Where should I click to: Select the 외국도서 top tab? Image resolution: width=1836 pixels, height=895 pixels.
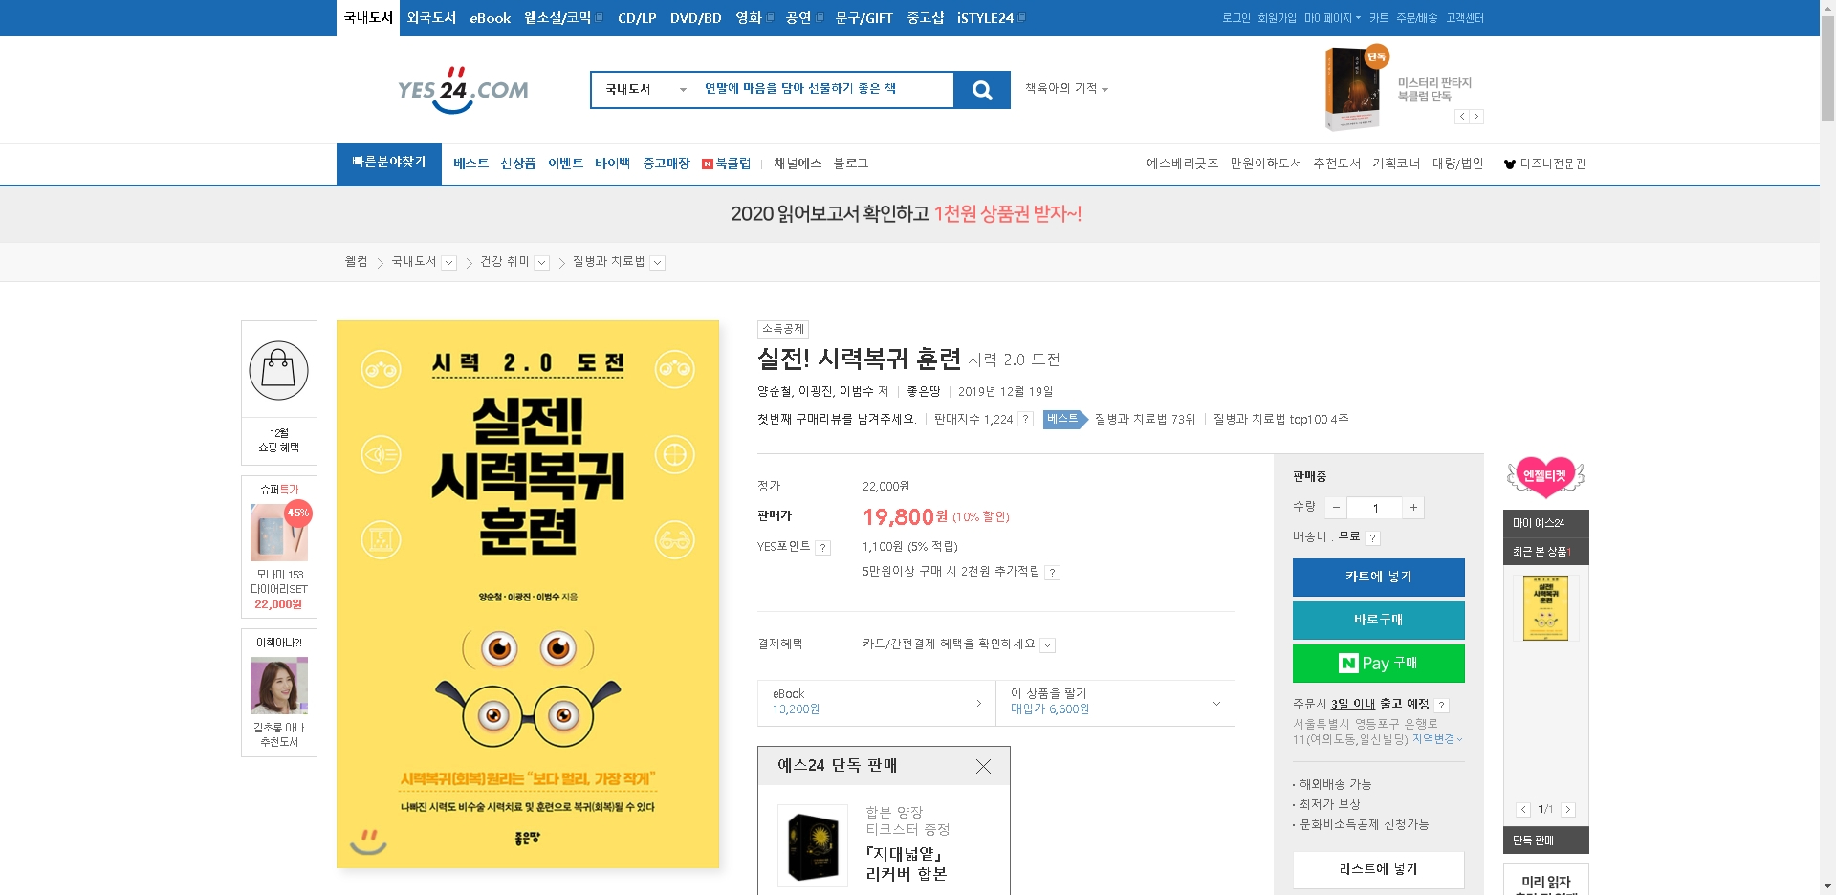[431, 18]
